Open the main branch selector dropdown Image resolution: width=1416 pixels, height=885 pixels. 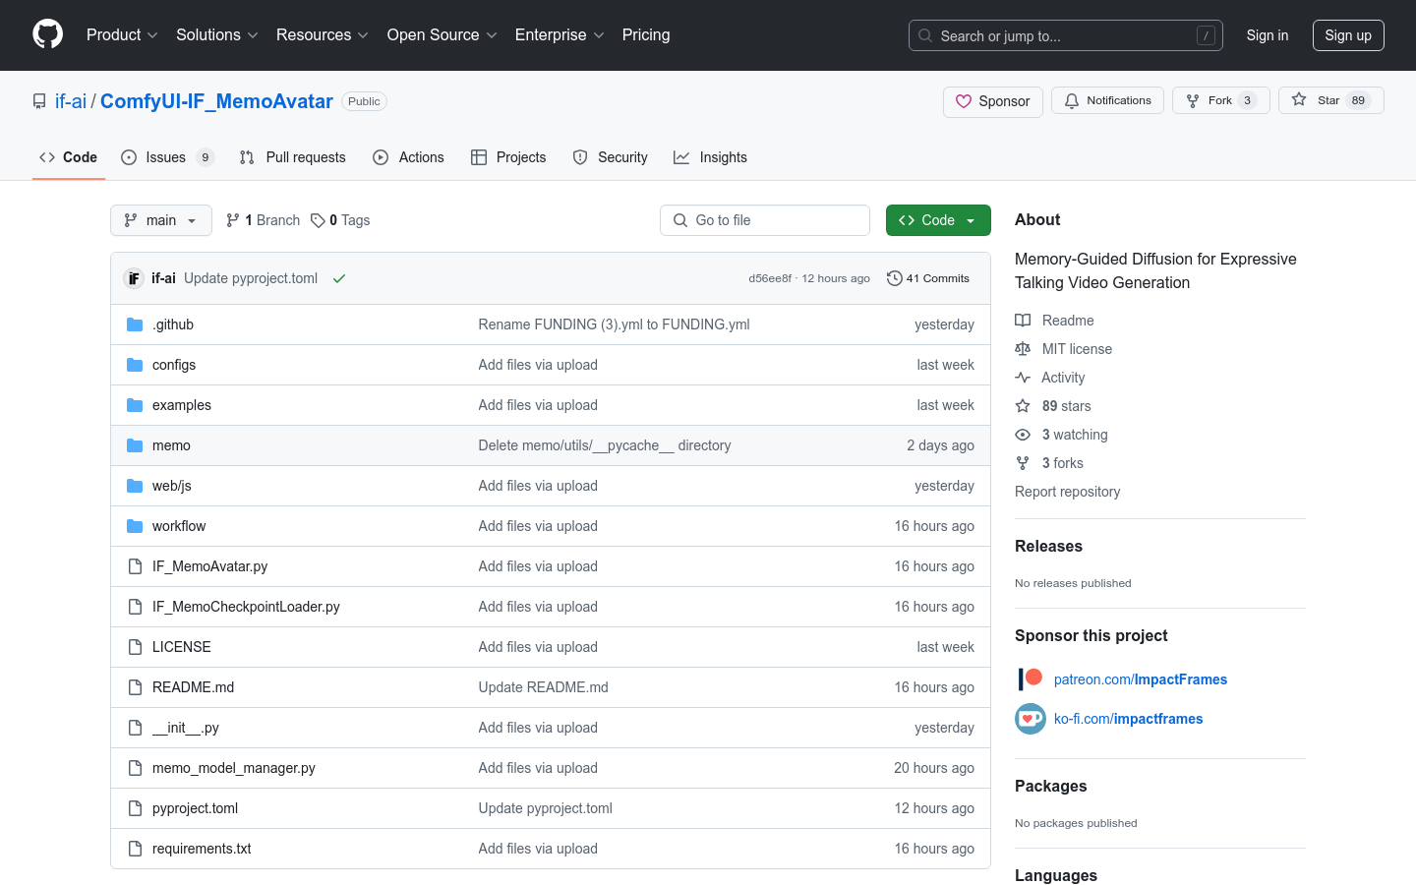(x=161, y=220)
